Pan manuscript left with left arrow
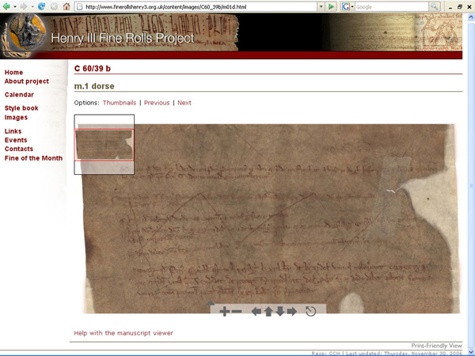Screen dimensions: 475x356 [256, 312]
